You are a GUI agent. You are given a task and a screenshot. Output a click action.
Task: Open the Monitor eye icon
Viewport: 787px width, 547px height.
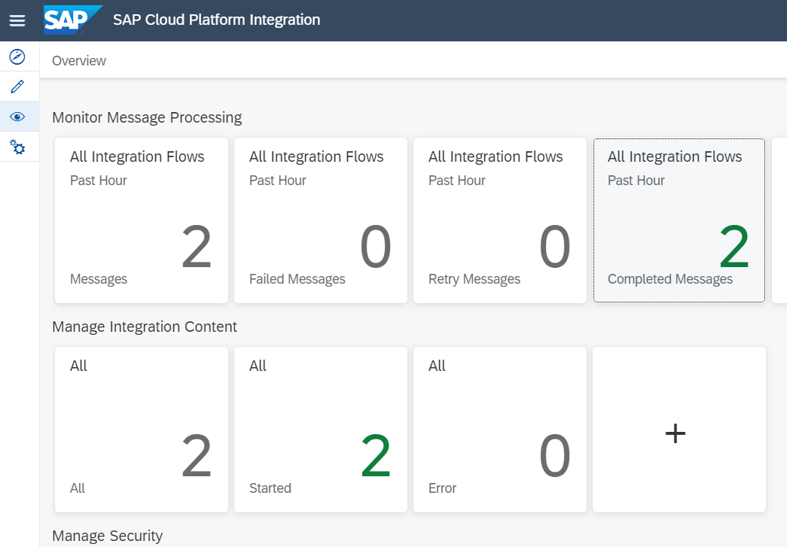(x=17, y=117)
